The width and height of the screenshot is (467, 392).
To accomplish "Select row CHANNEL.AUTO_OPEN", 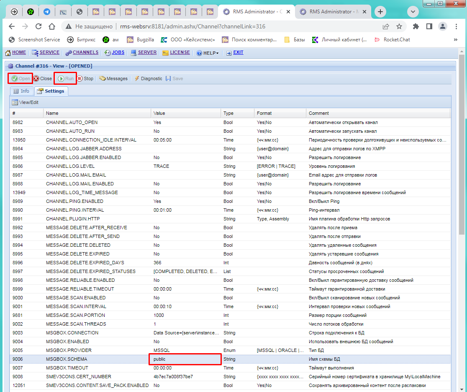I will point(230,122).
